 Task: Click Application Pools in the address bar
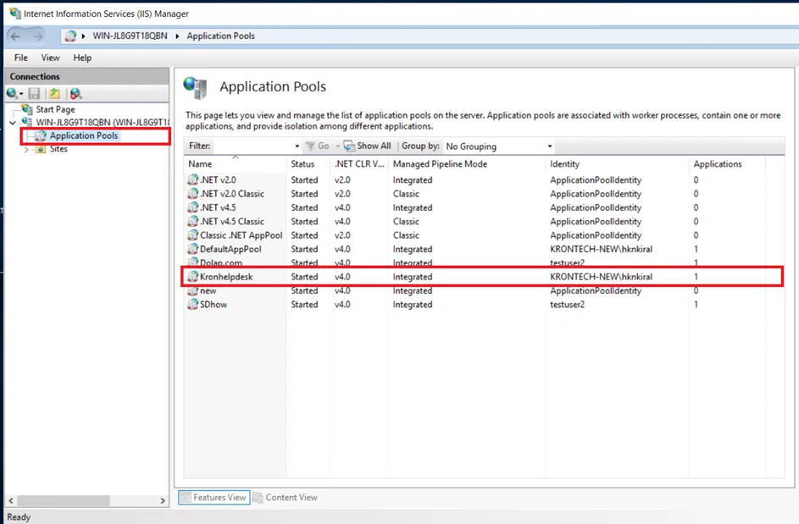[x=220, y=36]
